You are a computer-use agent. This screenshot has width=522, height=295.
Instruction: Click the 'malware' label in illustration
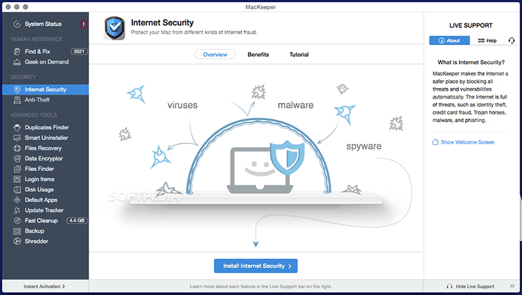(296, 105)
